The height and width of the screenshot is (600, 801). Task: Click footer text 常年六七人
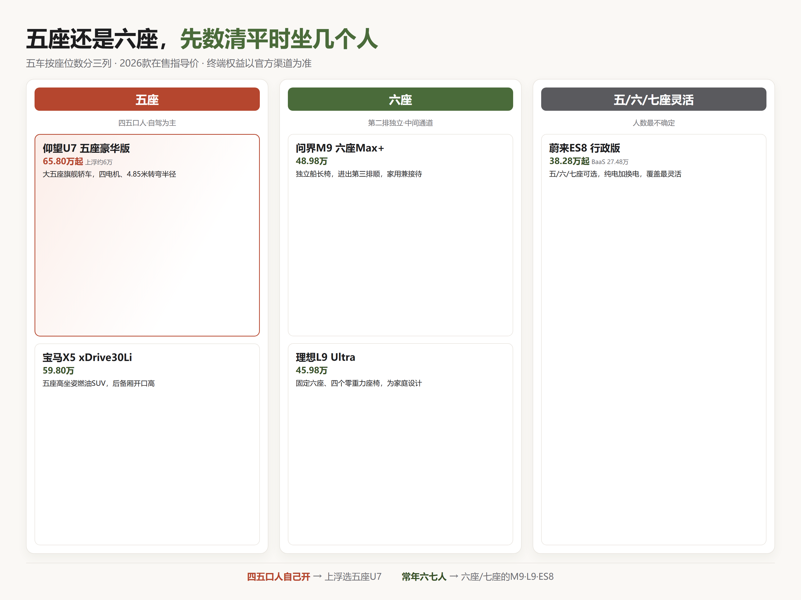tap(424, 576)
